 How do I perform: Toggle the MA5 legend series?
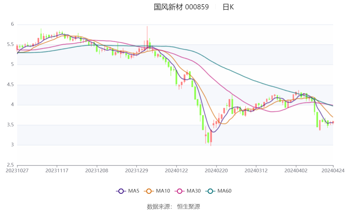pos(128,191)
